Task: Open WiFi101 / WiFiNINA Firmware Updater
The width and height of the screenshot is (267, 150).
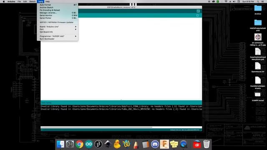Action: (58, 22)
